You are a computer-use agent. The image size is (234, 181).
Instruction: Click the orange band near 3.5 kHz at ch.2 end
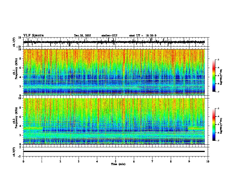click(196, 128)
